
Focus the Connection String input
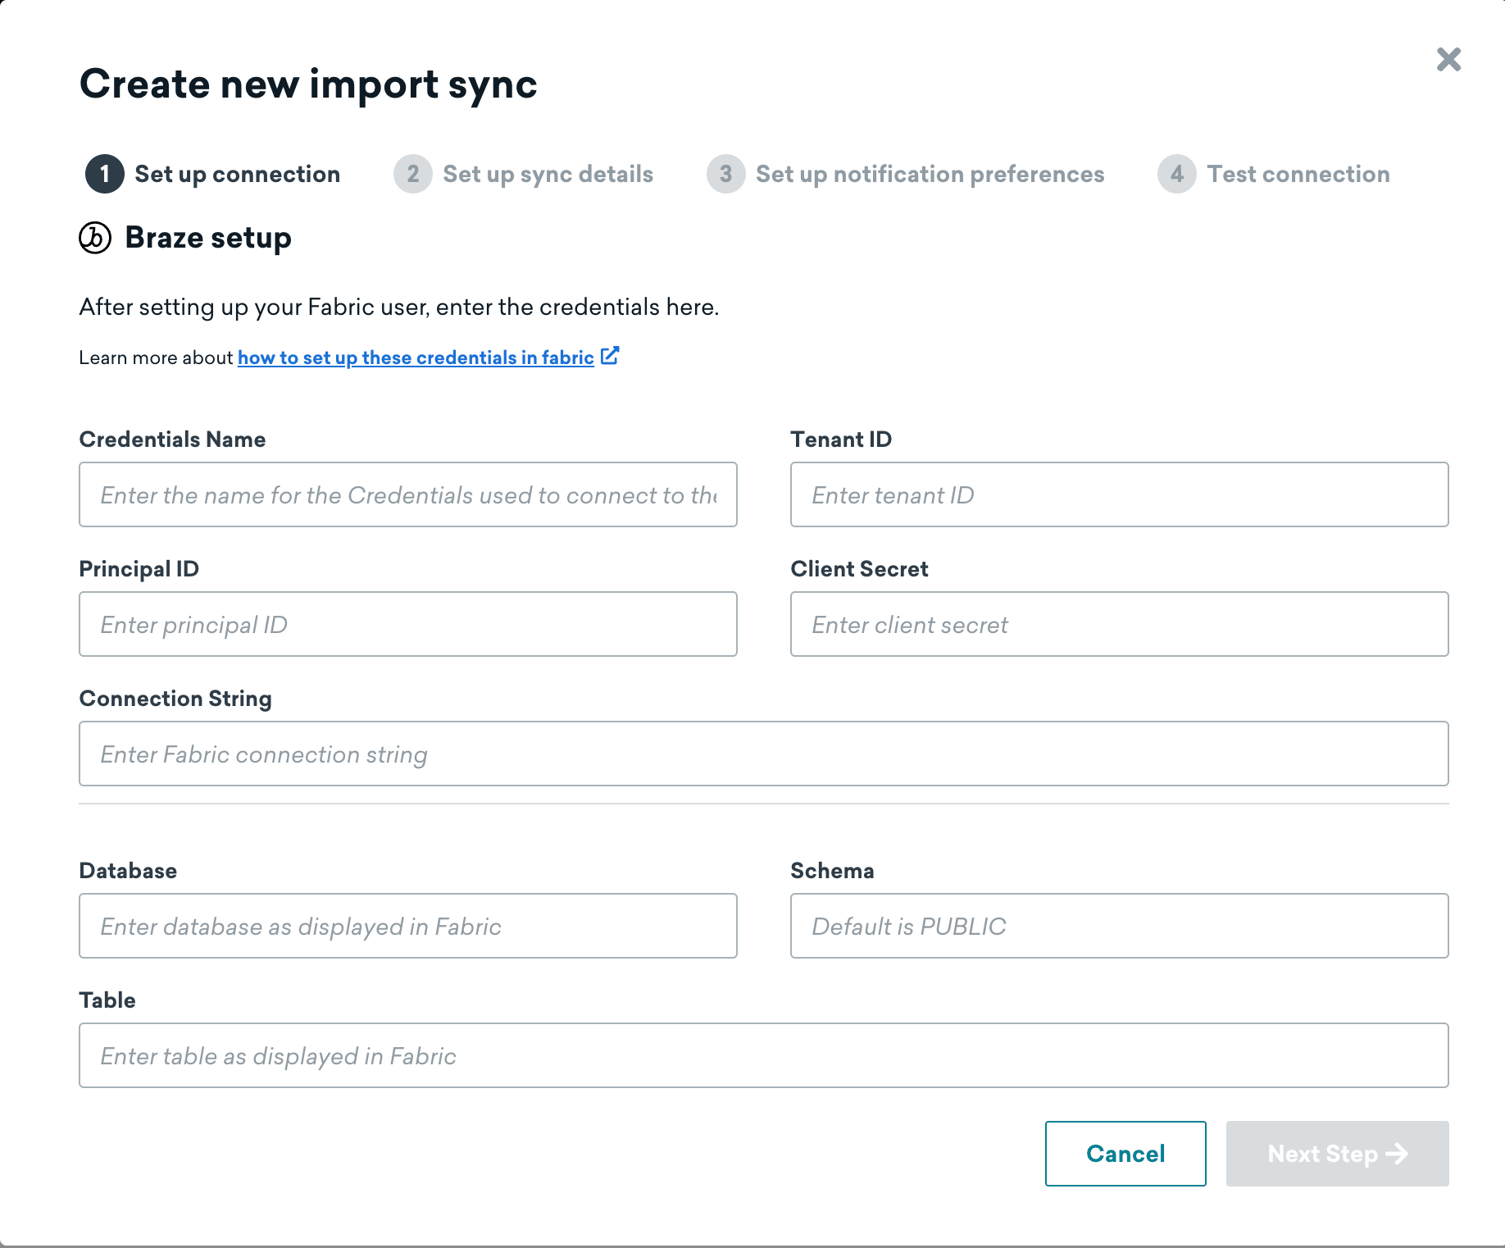pos(762,754)
